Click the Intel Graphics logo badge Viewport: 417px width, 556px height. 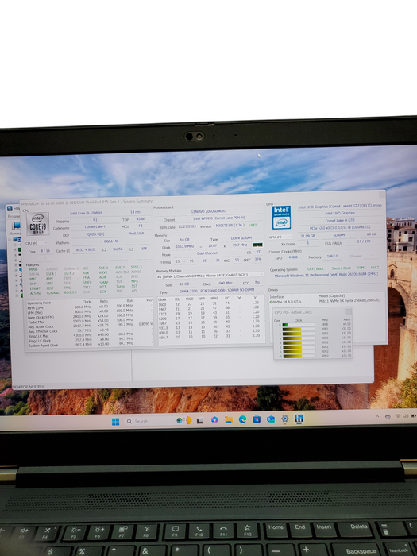[x=281, y=218]
